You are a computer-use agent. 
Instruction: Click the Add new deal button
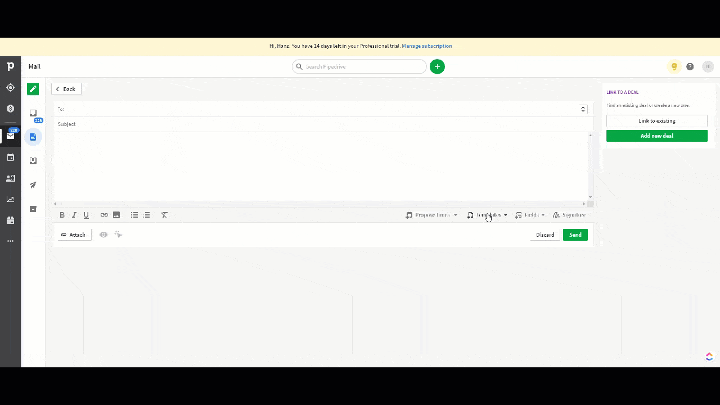(x=656, y=136)
